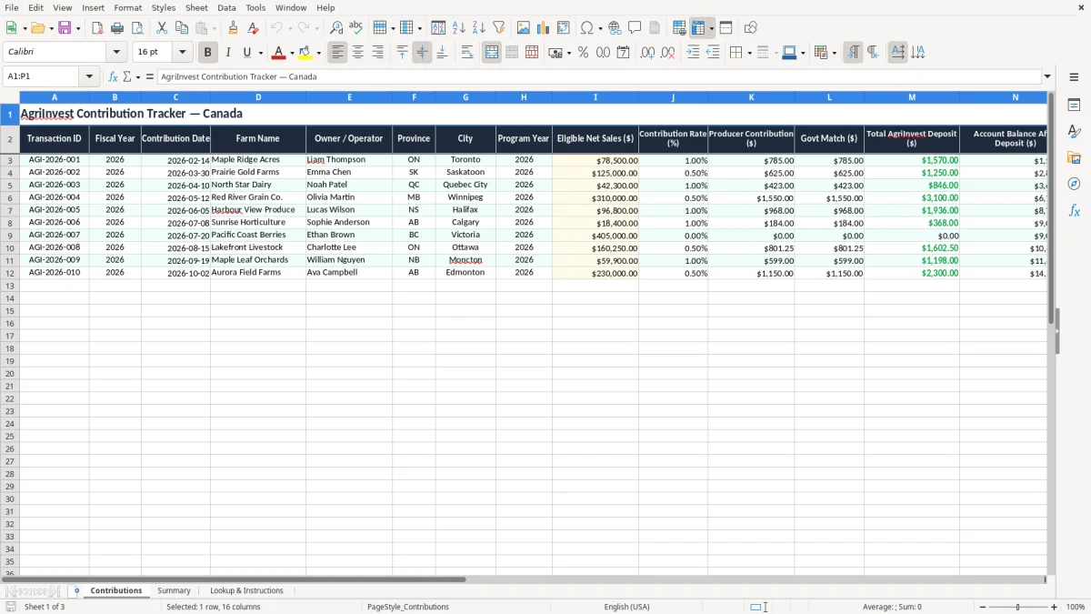
Task: Click Clear Direct Formatting icon
Action: 253,28
